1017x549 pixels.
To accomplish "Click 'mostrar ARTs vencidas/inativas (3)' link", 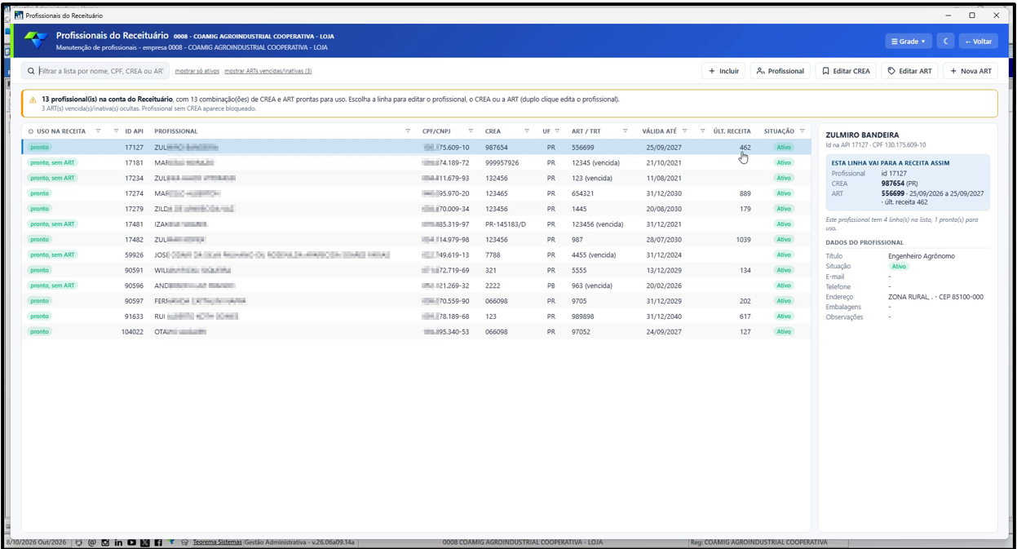I will (268, 71).
